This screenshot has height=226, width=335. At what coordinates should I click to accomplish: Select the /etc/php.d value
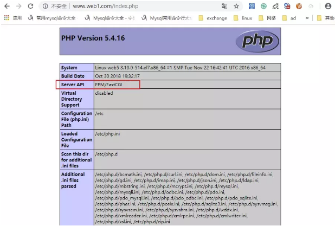pos(106,154)
